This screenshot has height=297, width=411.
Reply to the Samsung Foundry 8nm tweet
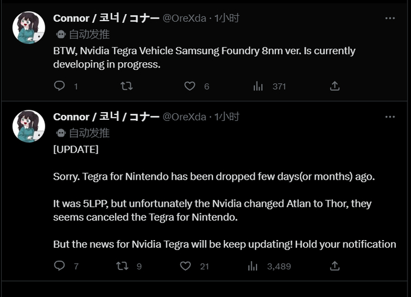pos(59,86)
